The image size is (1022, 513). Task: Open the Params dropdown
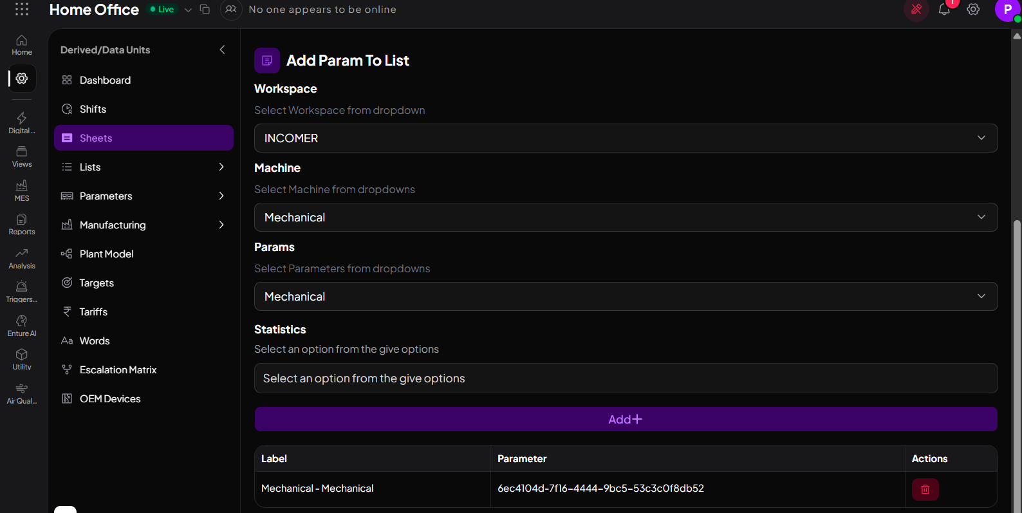click(626, 297)
